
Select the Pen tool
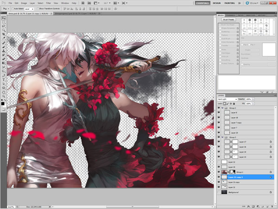coord(4,76)
